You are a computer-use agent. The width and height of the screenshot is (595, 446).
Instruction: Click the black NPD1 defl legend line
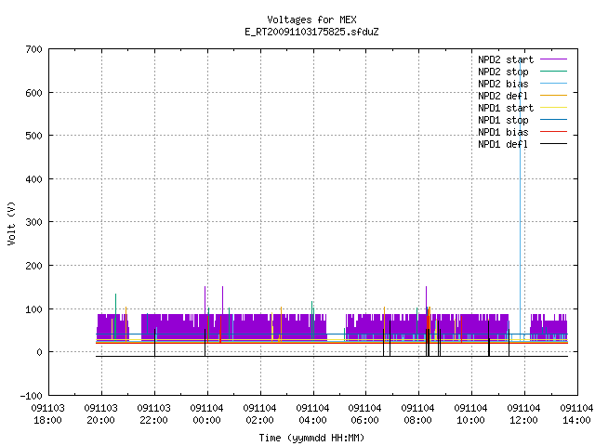pos(553,144)
